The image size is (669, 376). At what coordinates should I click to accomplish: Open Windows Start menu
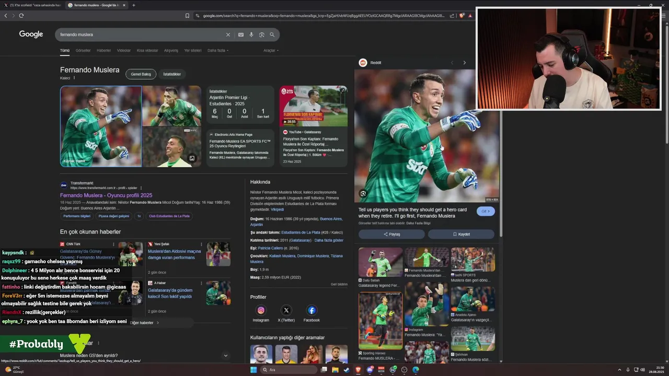coord(253,370)
